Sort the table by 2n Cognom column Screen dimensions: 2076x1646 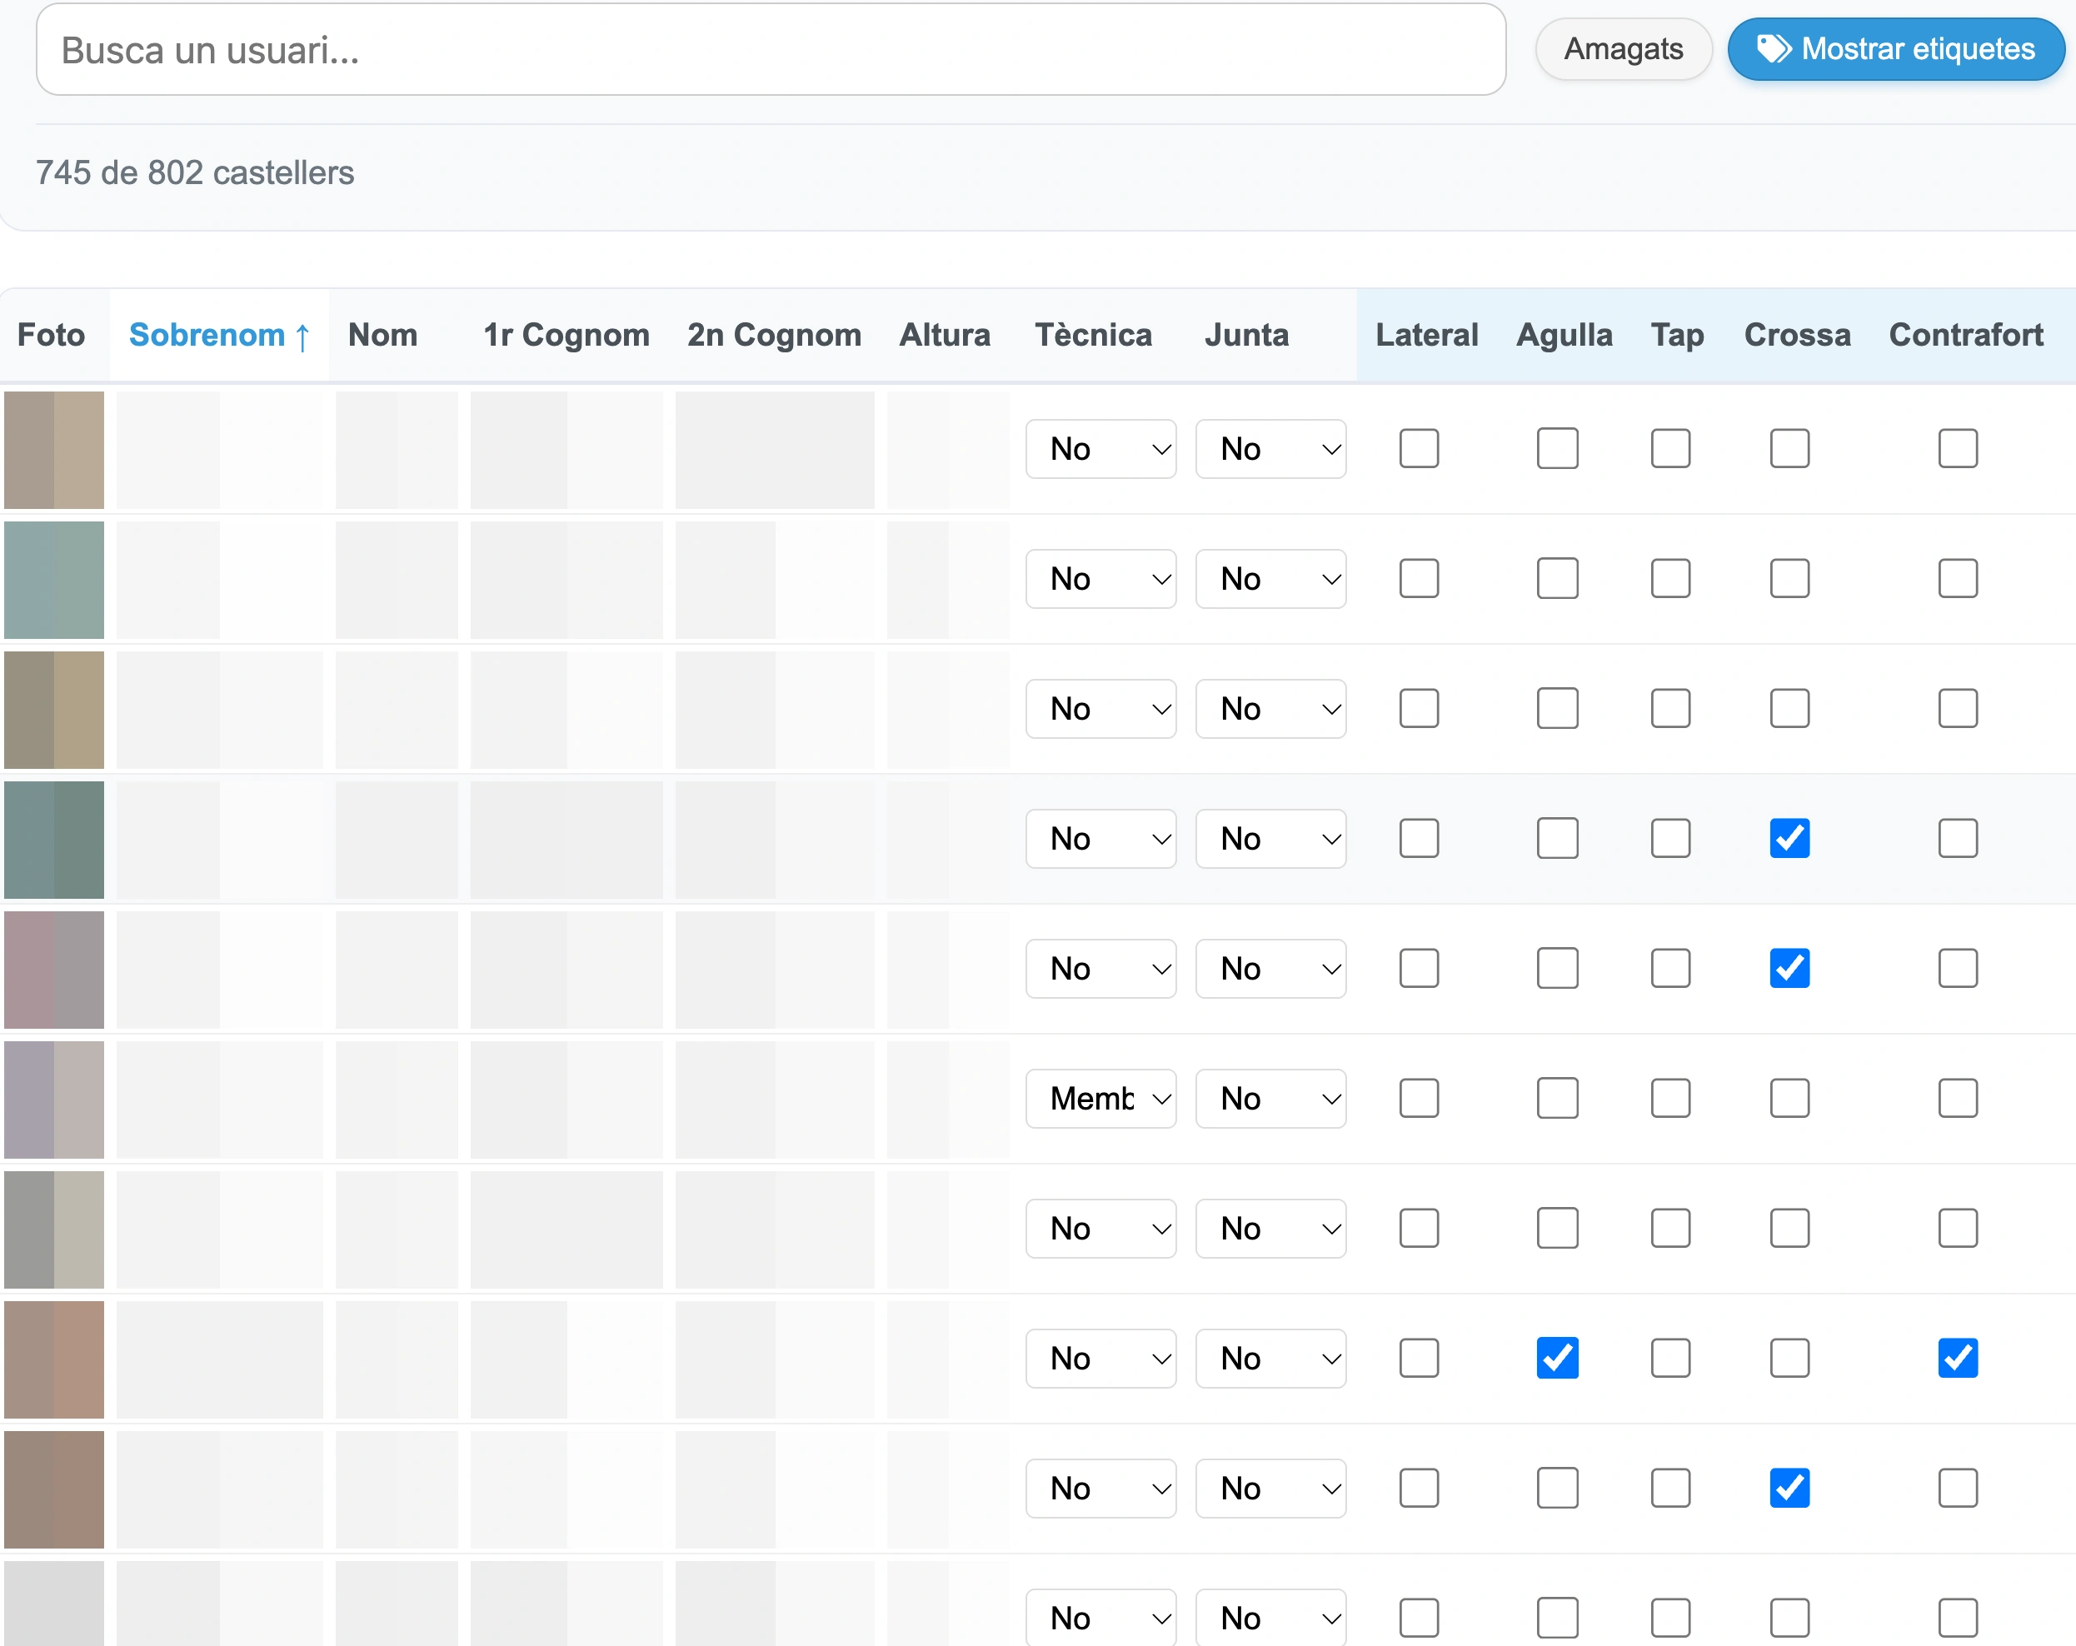774,335
